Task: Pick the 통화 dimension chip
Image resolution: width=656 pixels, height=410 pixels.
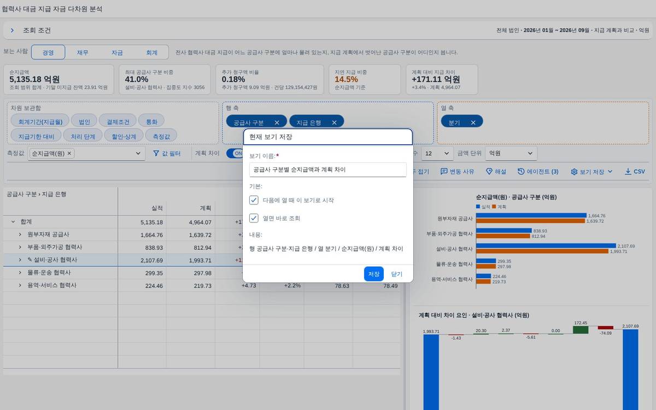Action: [151, 122]
